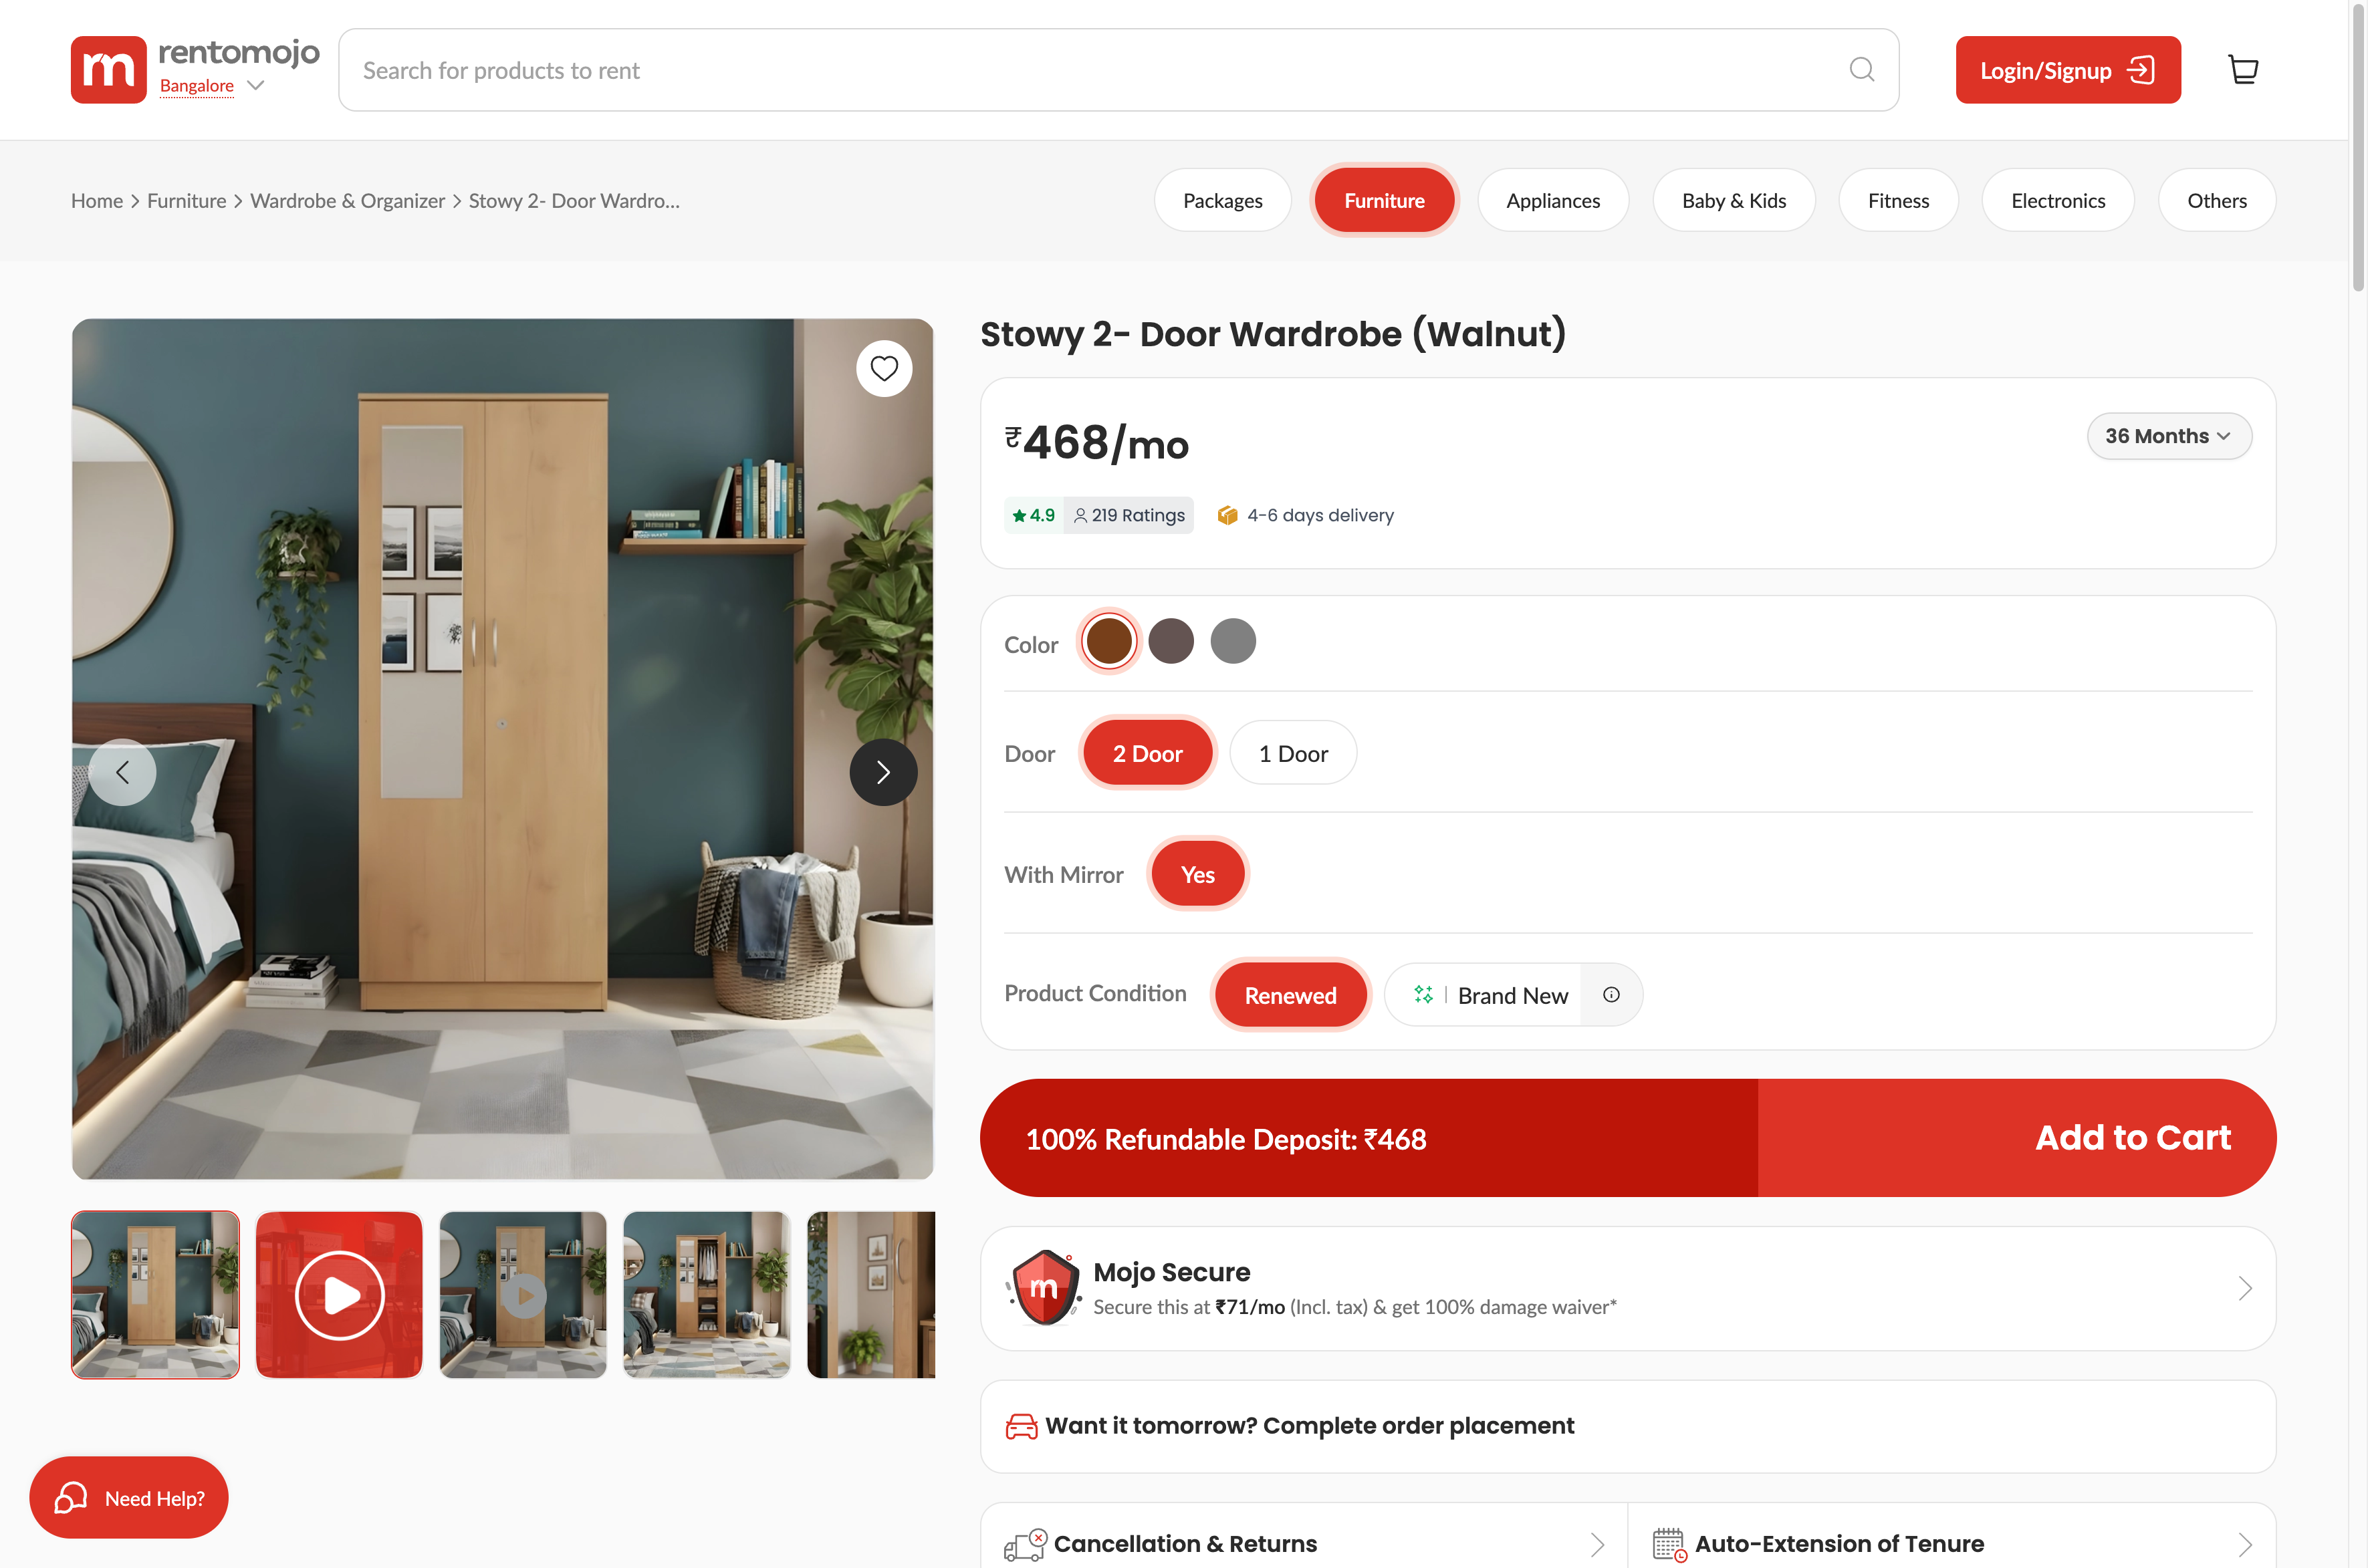Select the grey color swatch
This screenshot has height=1568, width=2368.
click(x=1233, y=640)
